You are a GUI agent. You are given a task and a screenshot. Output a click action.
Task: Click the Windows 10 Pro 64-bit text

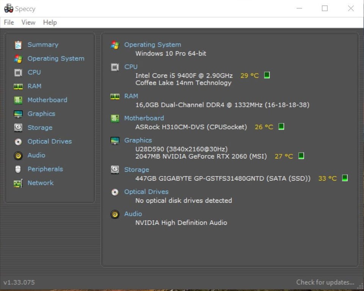(171, 53)
